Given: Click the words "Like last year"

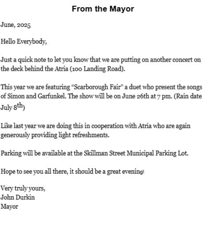Looking at the screenshot, I should pyautogui.click(x=17, y=126).
